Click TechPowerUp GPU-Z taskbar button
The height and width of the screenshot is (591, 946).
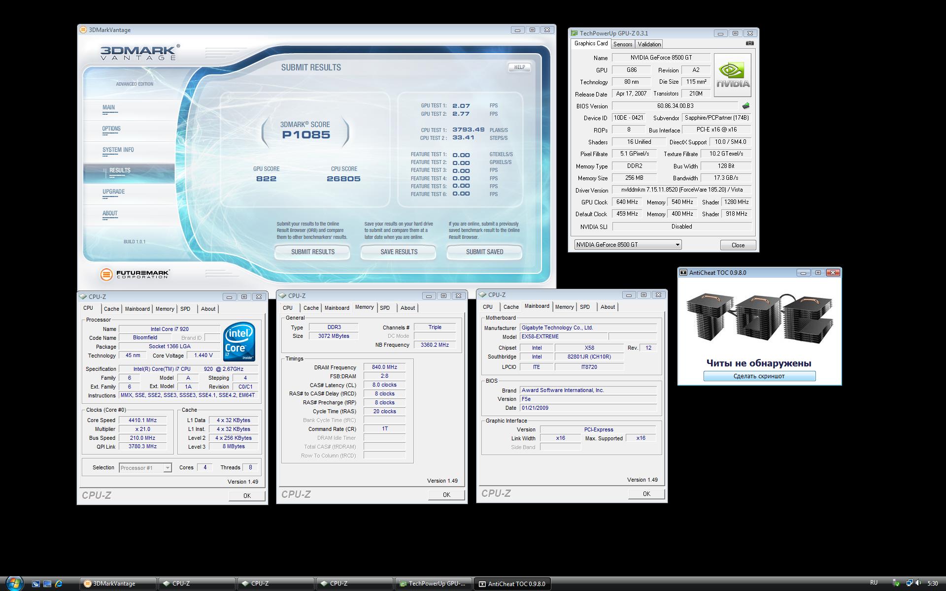[433, 584]
